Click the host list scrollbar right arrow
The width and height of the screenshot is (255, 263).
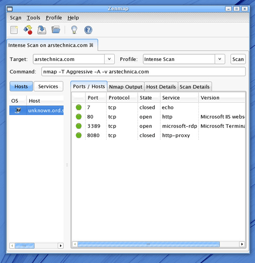[60, 245]
